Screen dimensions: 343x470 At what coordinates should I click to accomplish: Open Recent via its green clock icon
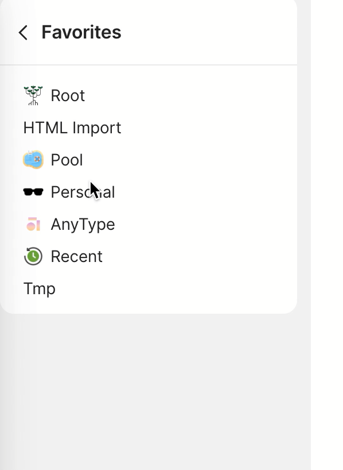[33, 256]
